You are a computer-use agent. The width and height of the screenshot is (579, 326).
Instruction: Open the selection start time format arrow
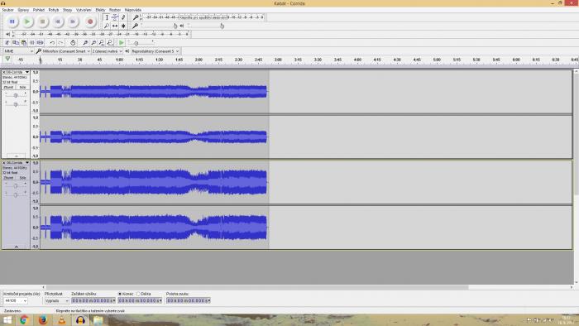point(114,301)
